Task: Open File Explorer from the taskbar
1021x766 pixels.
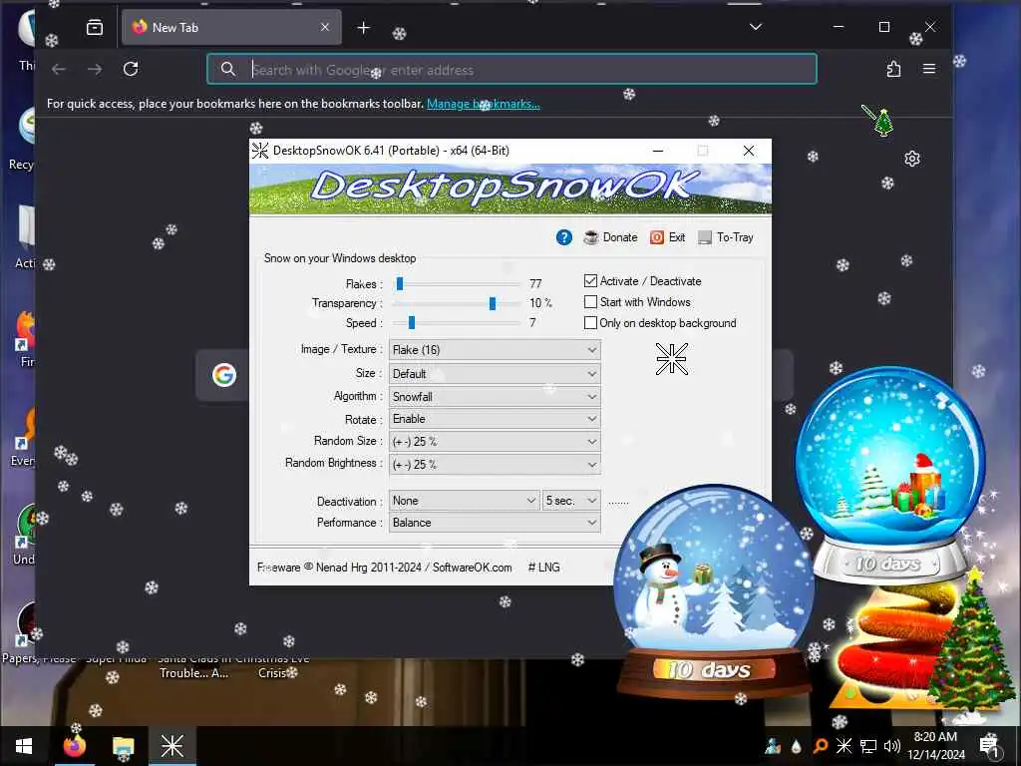Action: 123,746
